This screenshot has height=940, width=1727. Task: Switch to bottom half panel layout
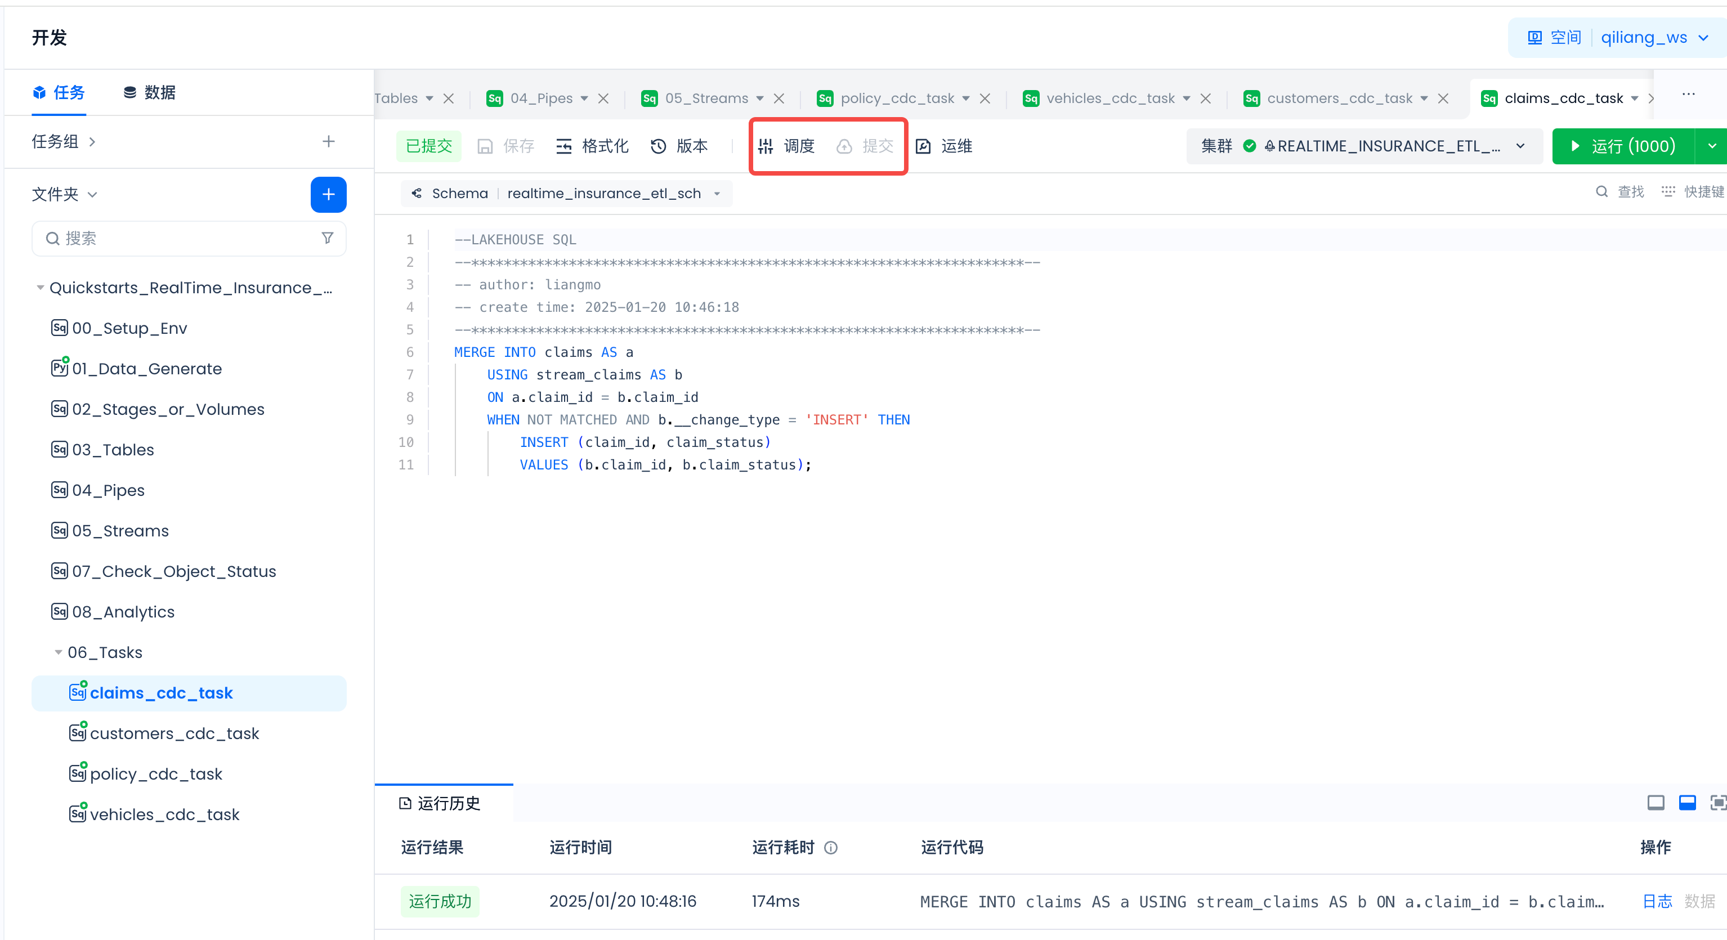1687,803
